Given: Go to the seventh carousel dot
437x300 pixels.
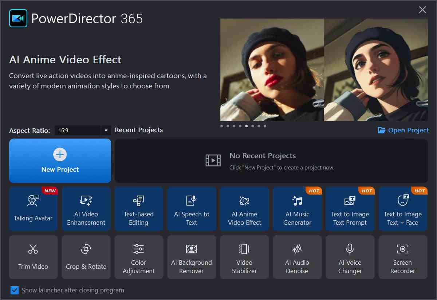Looking at the screenshot, I should 259,126.
